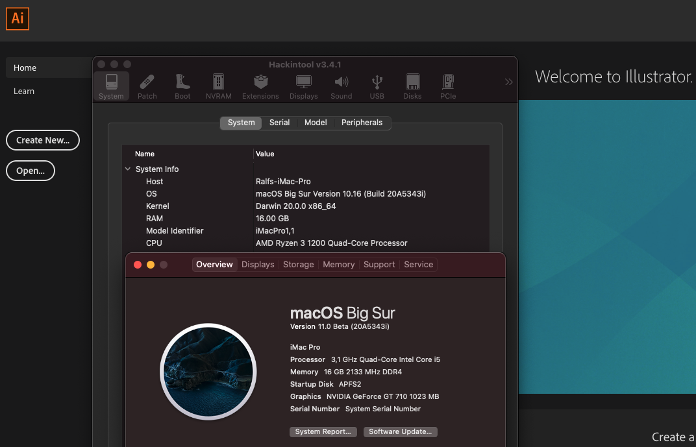Select the Kernel row Darwin 20.0.0 x86_64
The height and width of the screenshot is (447, 696).
tap(306, 206)
